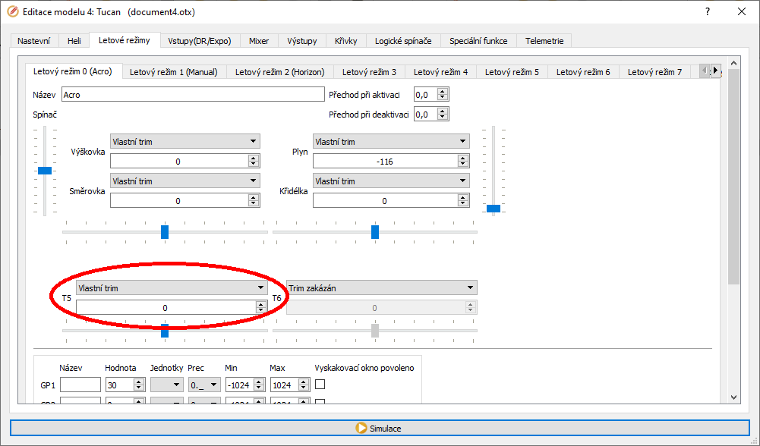Click the vertical scrollbar of the panel
760x446 pixels.
pyautogui.click(x=733, y=228)
